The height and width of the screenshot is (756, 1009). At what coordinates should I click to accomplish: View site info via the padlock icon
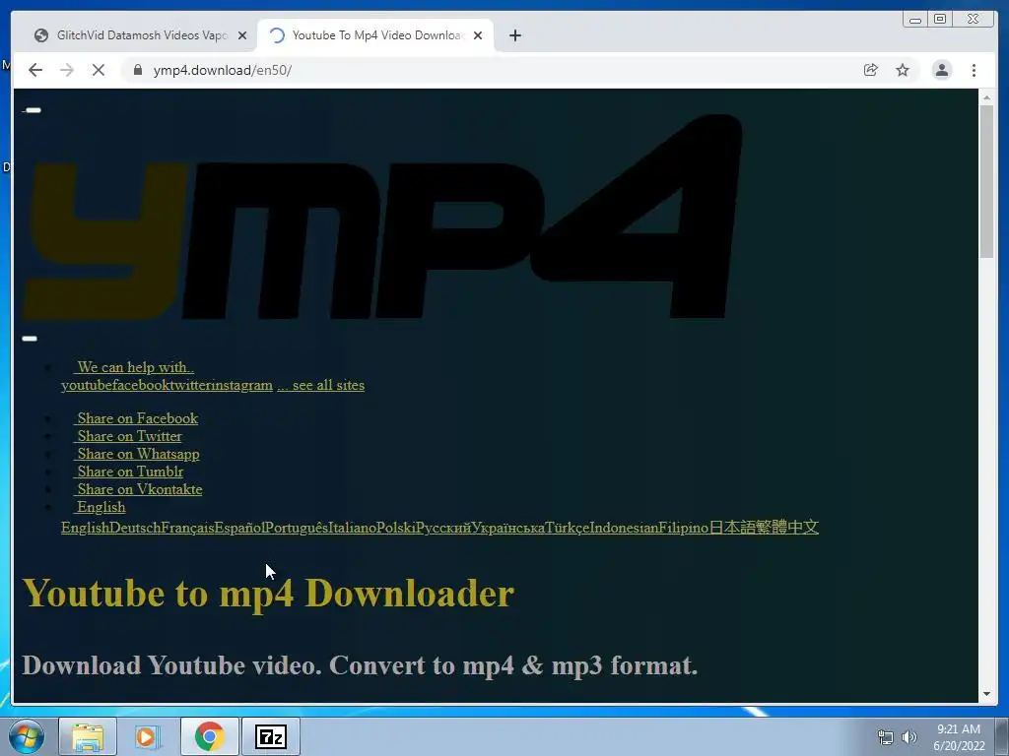(x=137, y=70)
